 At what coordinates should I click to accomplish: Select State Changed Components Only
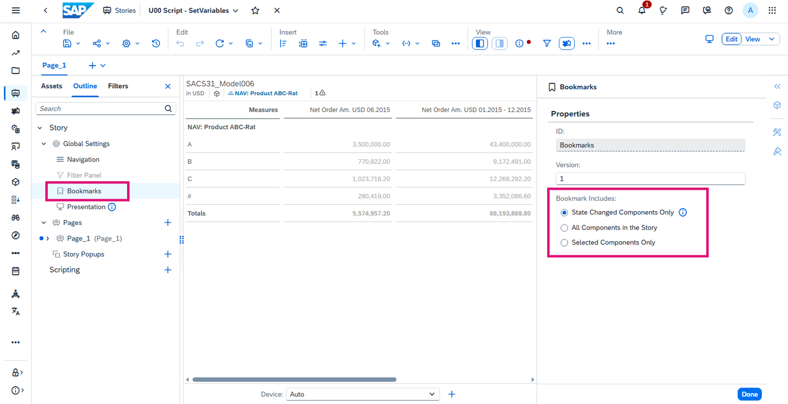[564, 213]
